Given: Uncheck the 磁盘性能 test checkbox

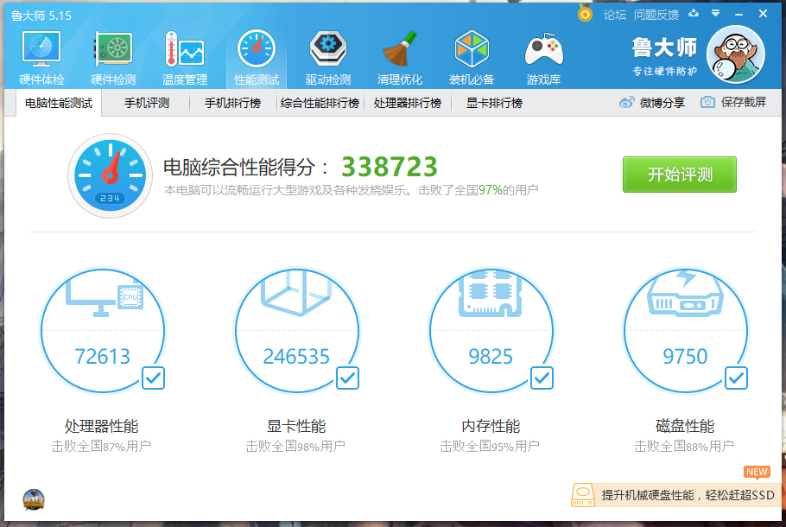Looking at the screenshot, I should [x=737, y=378].
